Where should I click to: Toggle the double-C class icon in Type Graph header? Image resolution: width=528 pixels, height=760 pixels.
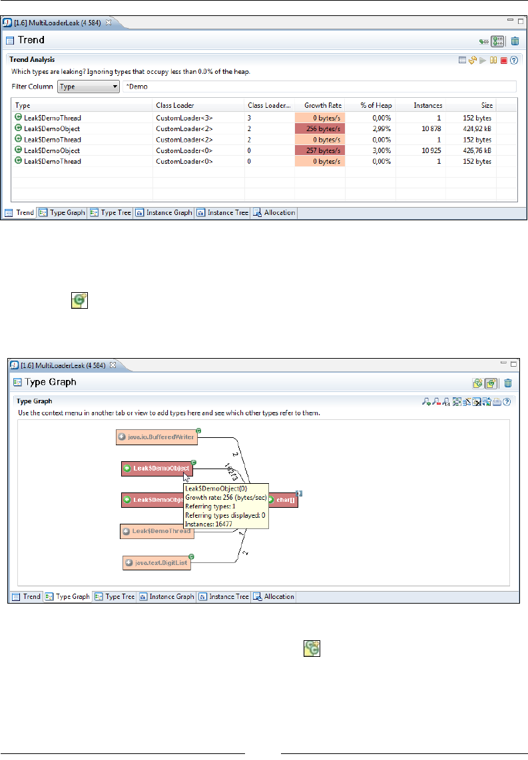point(478,383)
